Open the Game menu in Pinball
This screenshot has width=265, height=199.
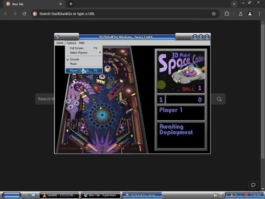coord(60,43)
